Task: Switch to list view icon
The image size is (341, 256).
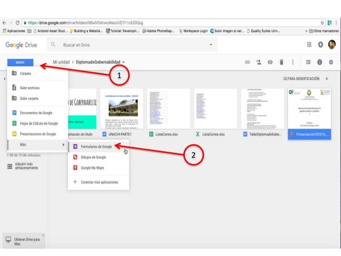Action: [308, 62]
